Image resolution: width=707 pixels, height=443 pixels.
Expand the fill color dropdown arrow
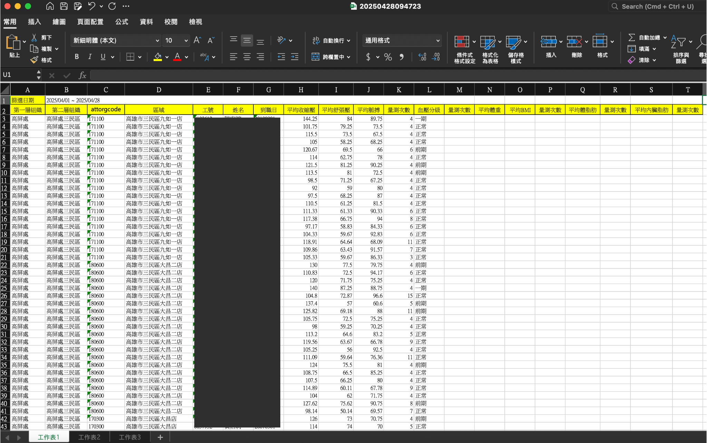(x=167, y=57)
